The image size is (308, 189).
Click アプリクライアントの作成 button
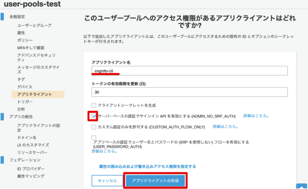click(x=155, y=180)
